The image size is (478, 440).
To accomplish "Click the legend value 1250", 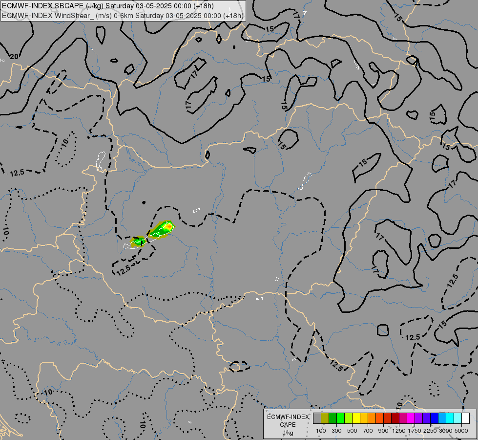I will click(x=399, y=431).
